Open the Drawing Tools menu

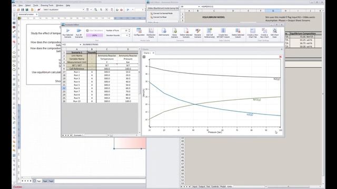(47, 5)
